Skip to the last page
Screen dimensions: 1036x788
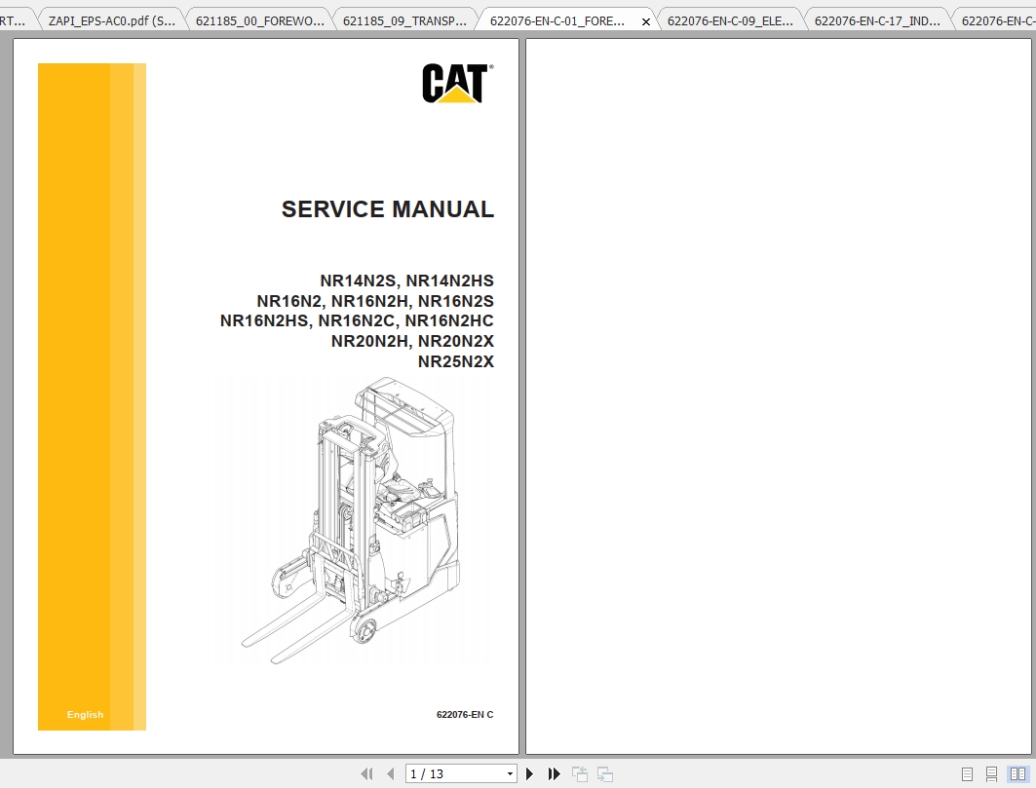point(554,772)
